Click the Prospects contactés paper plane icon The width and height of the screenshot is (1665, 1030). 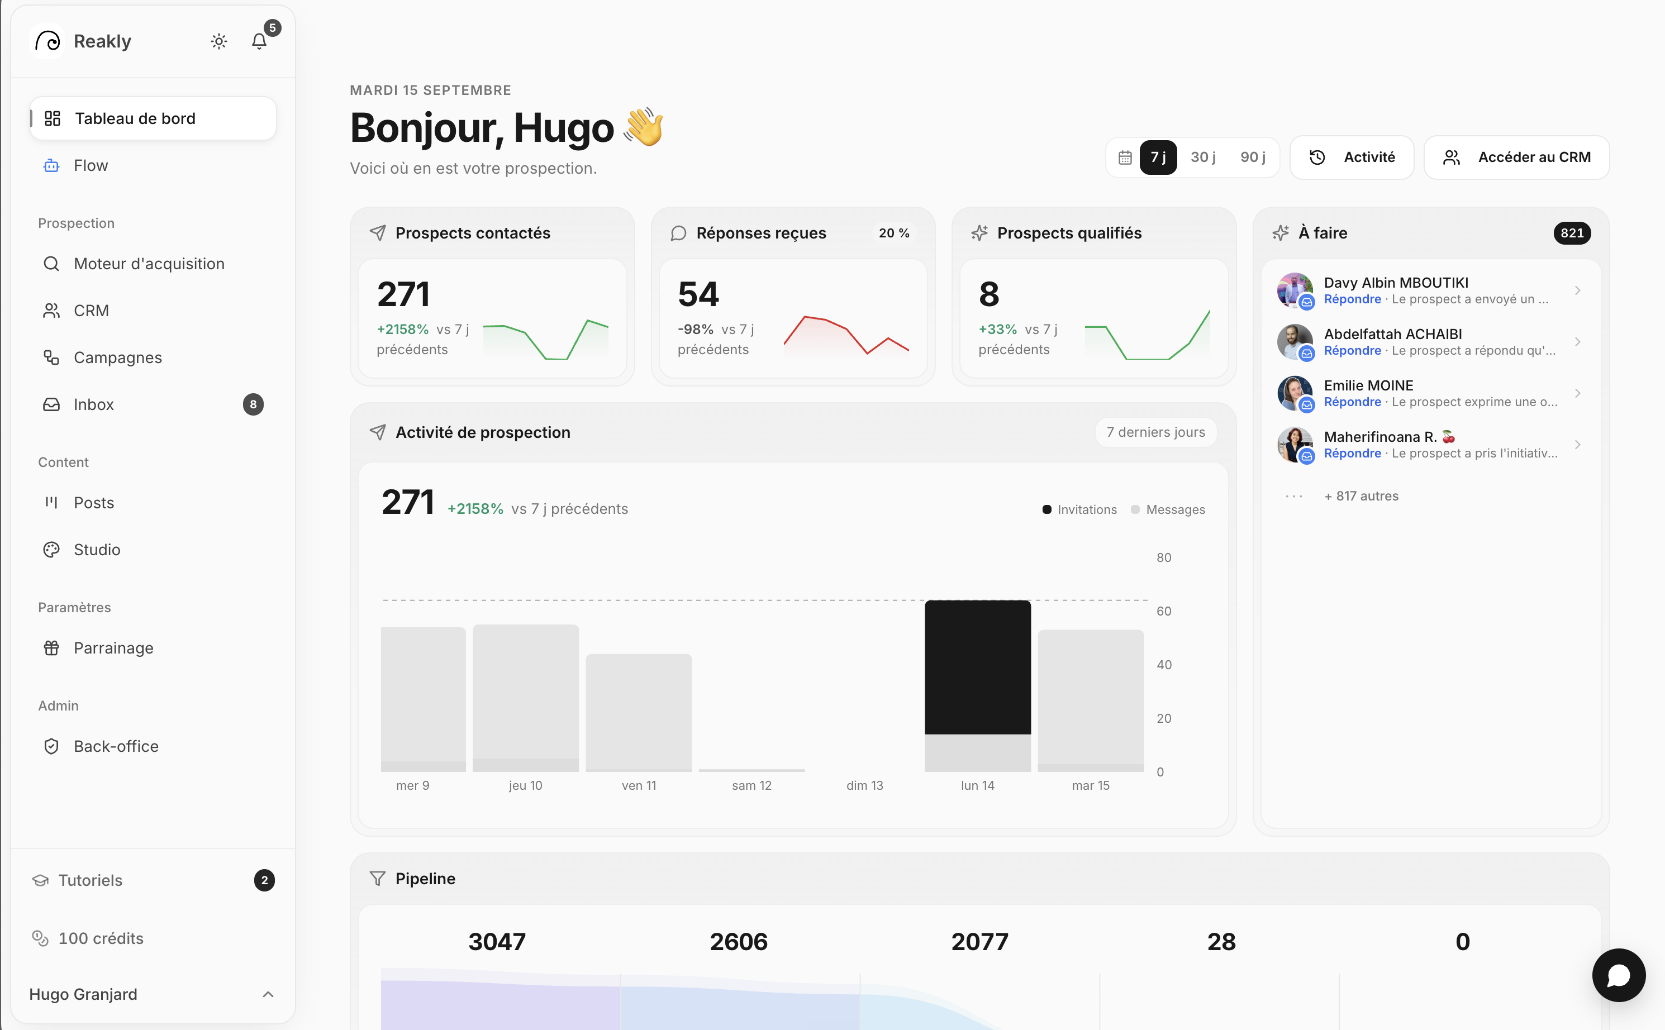pyautogui.click(x=377, y=233)
